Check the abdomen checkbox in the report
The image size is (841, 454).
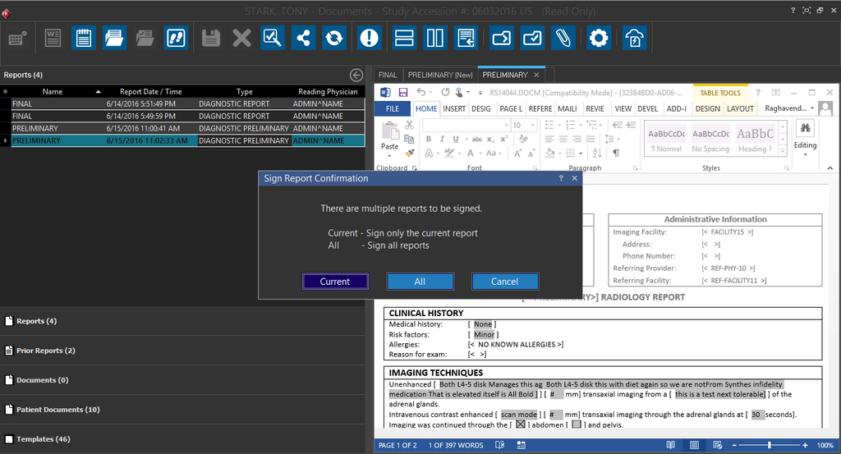tap(520, 425)
